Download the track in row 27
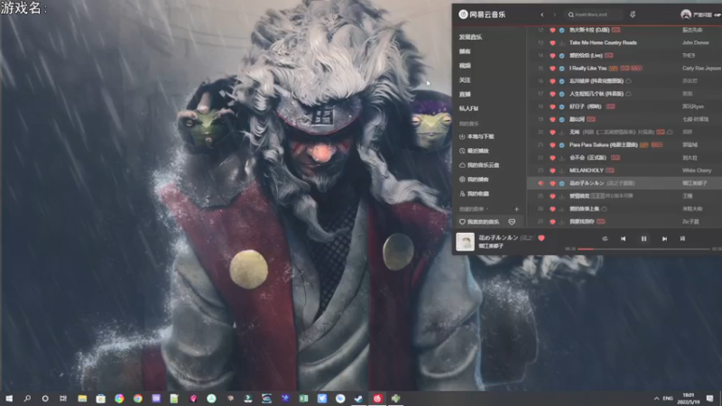This screenshot has width=722, height=406. pyautogui.click(x=561, y=221)
